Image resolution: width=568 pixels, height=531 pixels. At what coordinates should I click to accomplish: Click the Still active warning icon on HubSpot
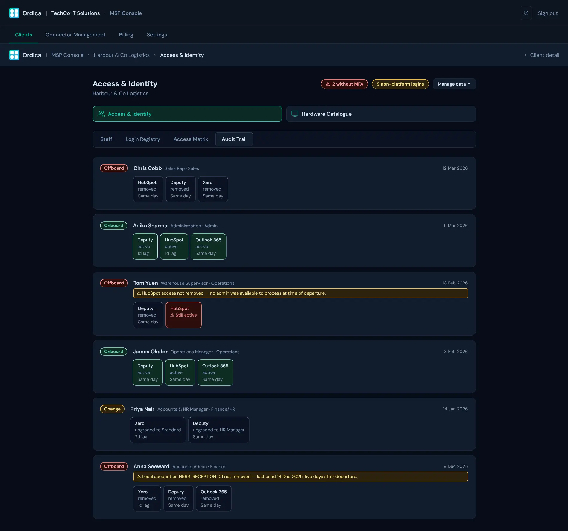(172, 315)
